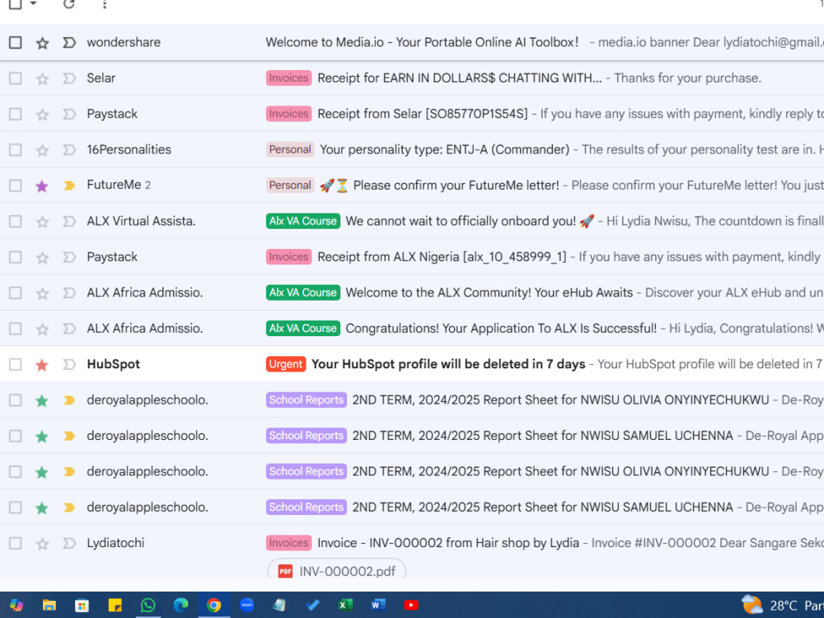Open Microsoft Store from the taskbar
Viewport: 824px width, 618px height.
point(82,606)
